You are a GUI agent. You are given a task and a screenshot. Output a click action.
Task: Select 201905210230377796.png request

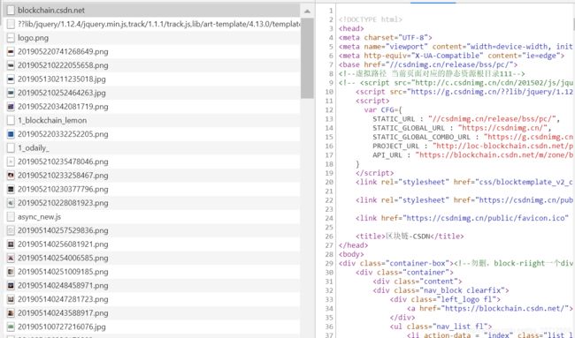151,189
